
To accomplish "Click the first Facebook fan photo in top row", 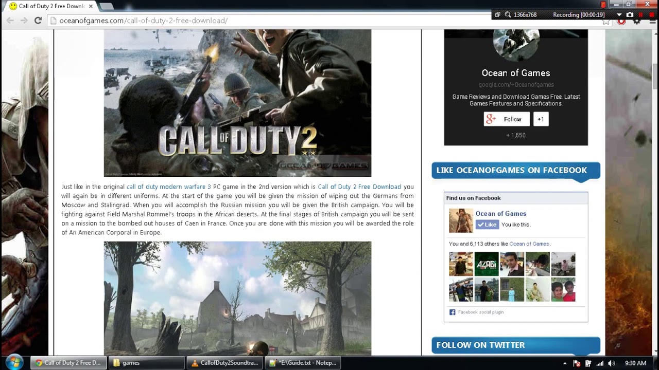I will (461, 264).
